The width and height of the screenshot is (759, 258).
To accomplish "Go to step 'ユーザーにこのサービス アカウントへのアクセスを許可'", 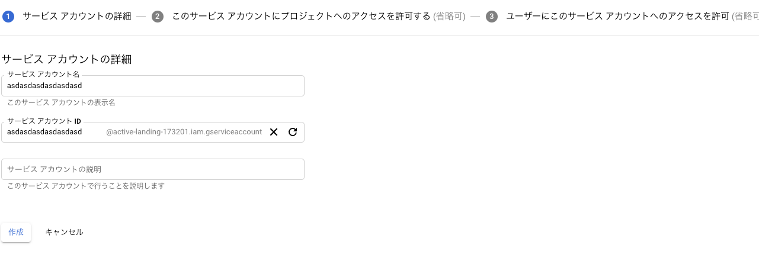I will (617, 17).
